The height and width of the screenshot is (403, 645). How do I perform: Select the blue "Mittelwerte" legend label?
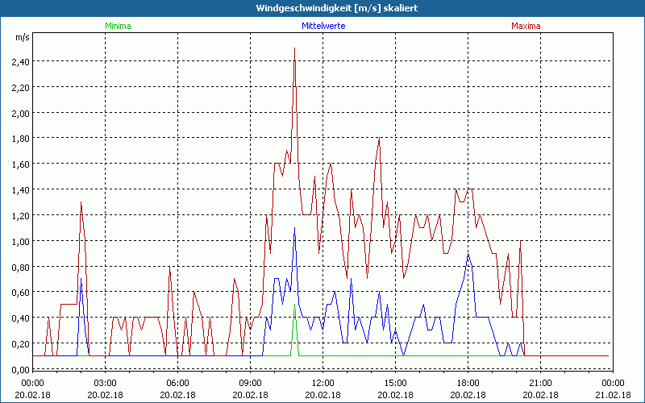[322, 26]
